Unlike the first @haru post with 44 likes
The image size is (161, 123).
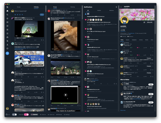(138, 48)
